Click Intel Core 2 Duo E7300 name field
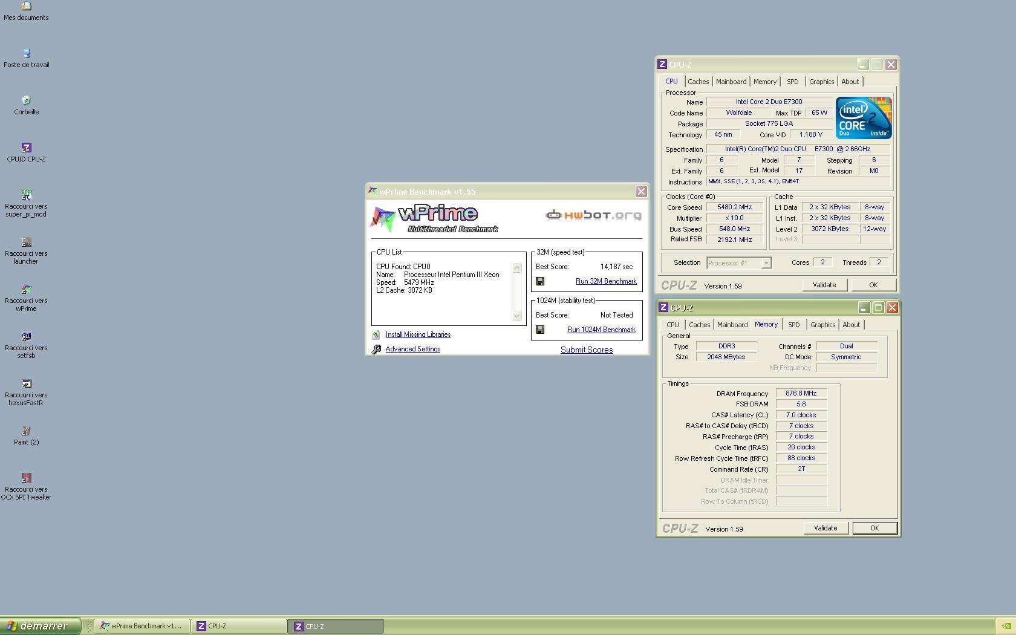This screenshot has width=1016, height=635. tap(769, 102)
